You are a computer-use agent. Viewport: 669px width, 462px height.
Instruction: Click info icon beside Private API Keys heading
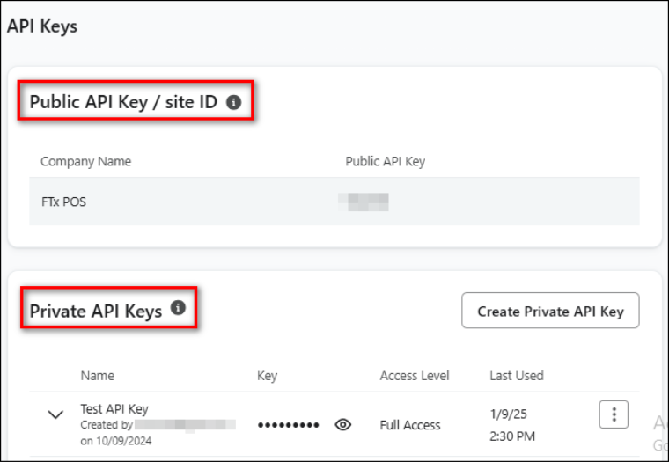[178, 308]
